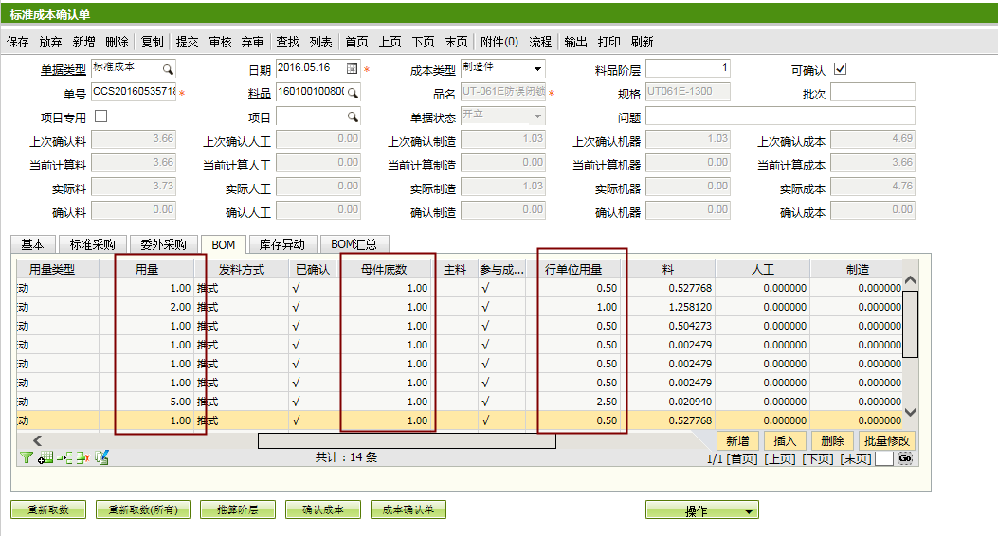
Task: Click 批量修改 button under the grid
Action: [886, 441]
